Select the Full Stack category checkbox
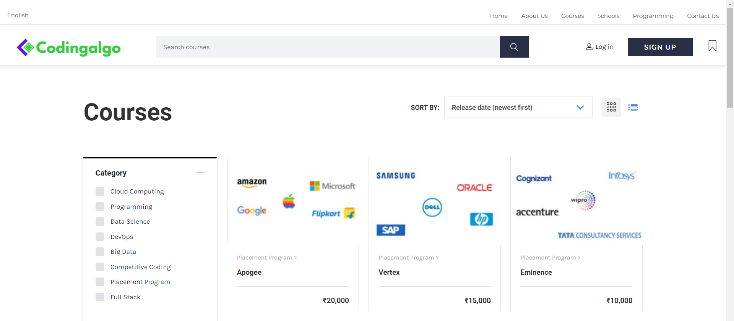Viewport: 734px width, 321px height. pyautogui.click(x=100, y=297)
